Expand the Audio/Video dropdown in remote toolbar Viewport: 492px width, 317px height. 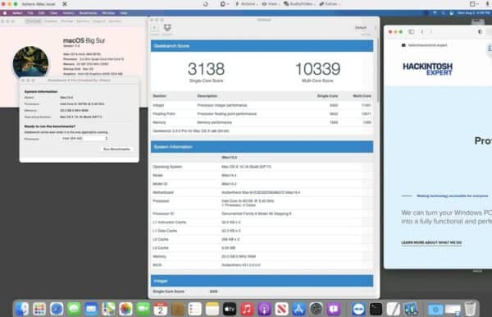tap(299, 4)
